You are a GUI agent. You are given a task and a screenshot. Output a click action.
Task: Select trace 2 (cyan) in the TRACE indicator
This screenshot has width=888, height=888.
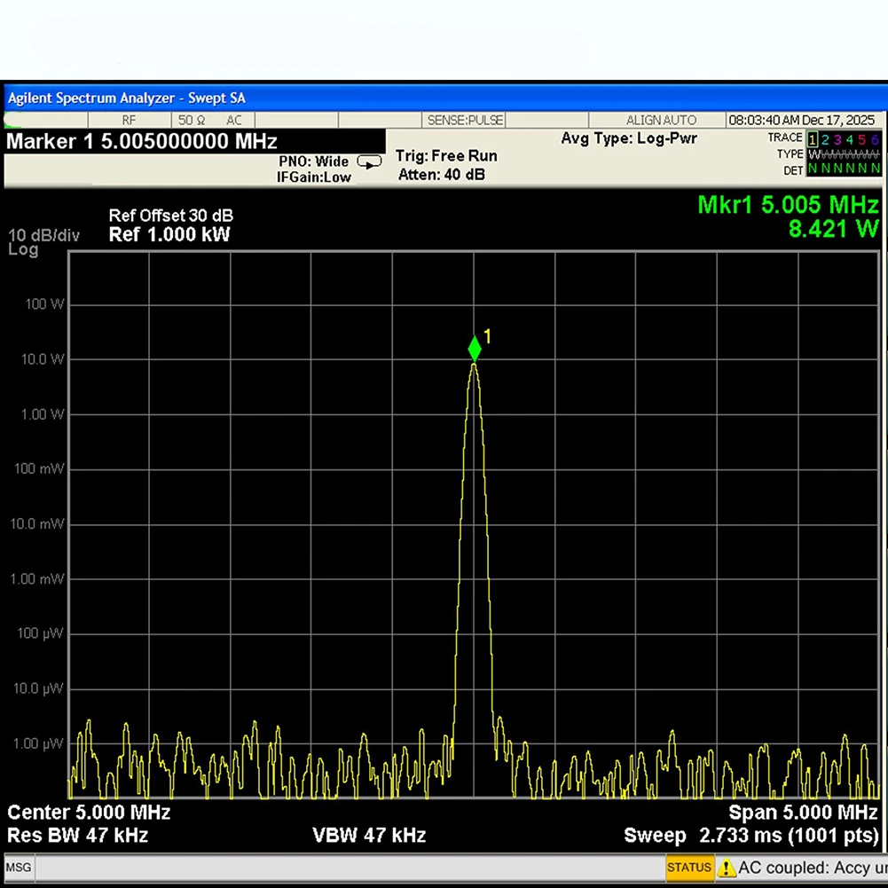click(x=825, y=138)
